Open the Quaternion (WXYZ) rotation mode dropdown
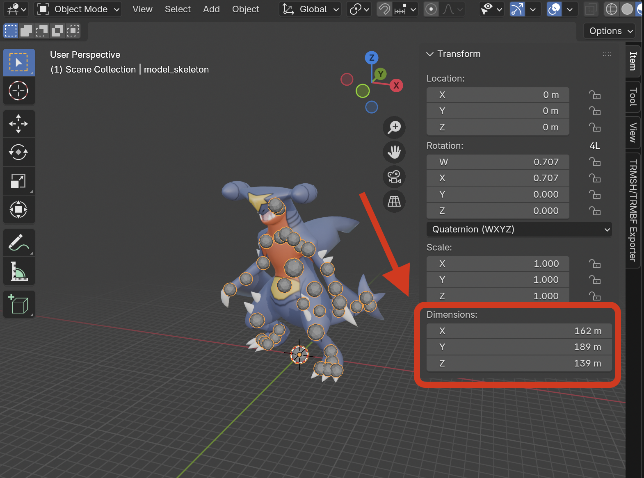This screenshot has height=478, width=644. pos(519,229)
